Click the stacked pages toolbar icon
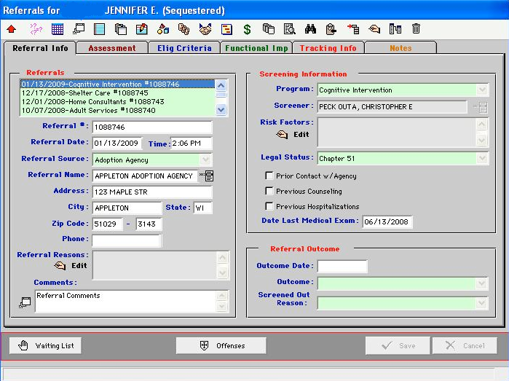This screenshot has height=381, width=509. (121, 29)
